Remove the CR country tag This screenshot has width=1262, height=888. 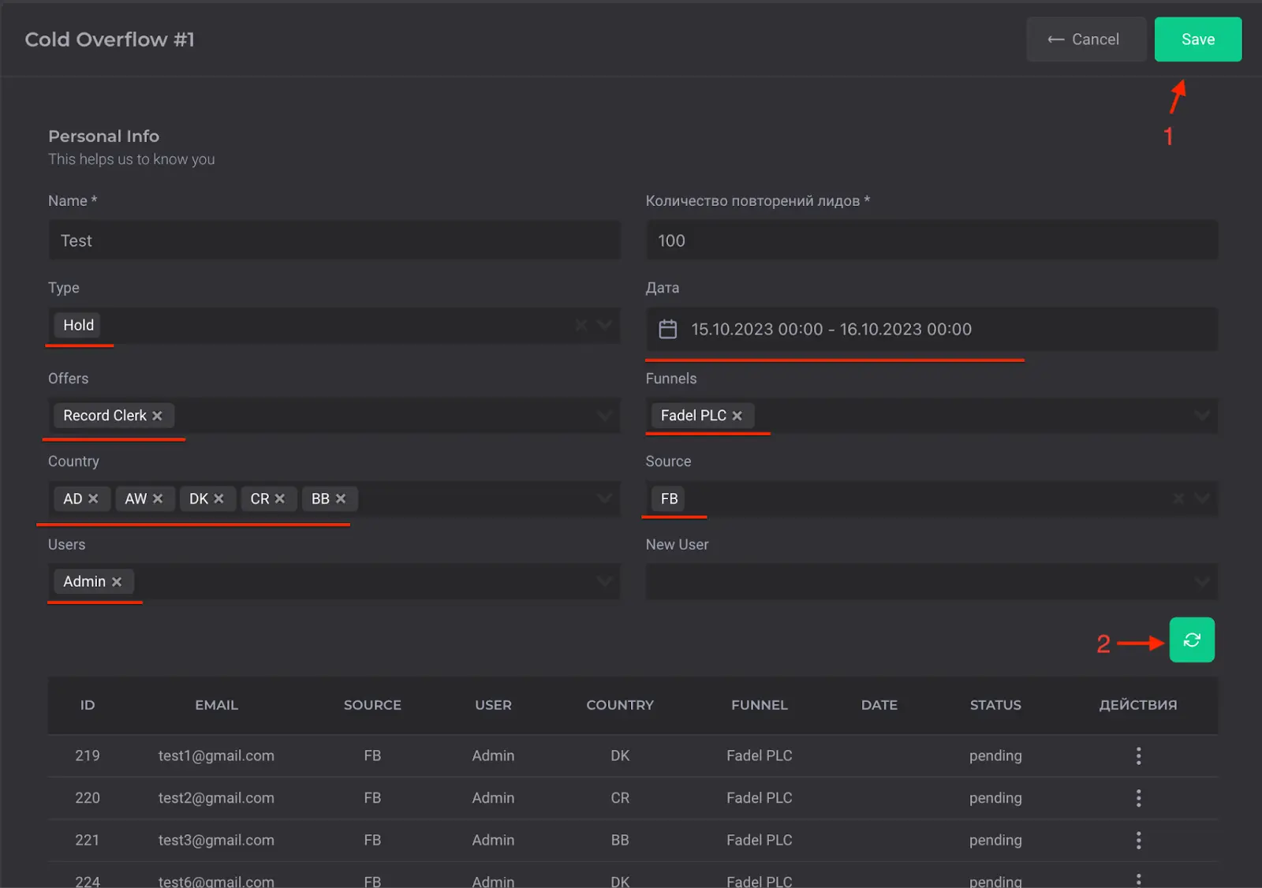pos(279,498)
